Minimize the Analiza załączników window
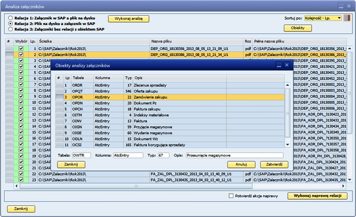Image resolution: width=356 pixels, height=217 pixels. tap(341, 6)
